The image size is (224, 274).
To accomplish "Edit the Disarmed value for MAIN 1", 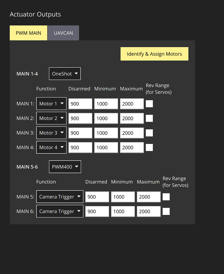I will [x=80, y=104].
